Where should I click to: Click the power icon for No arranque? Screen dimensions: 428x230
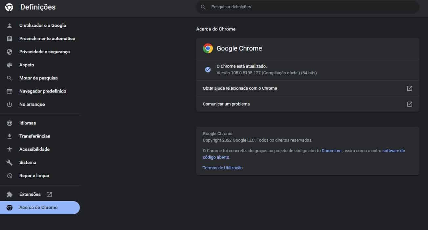pos(10,104)
